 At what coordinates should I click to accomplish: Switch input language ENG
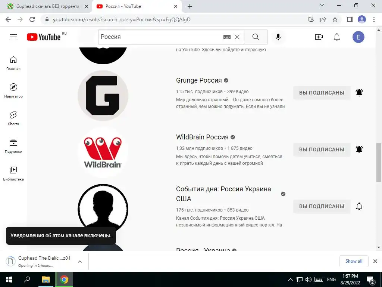pyautogui.click(x=331, y=280)
